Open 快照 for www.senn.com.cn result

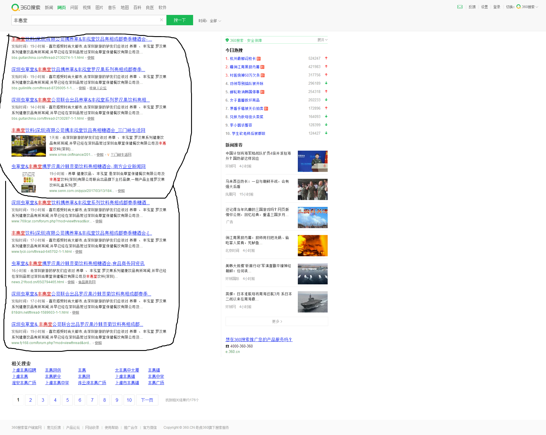click(x=121, y=191)
